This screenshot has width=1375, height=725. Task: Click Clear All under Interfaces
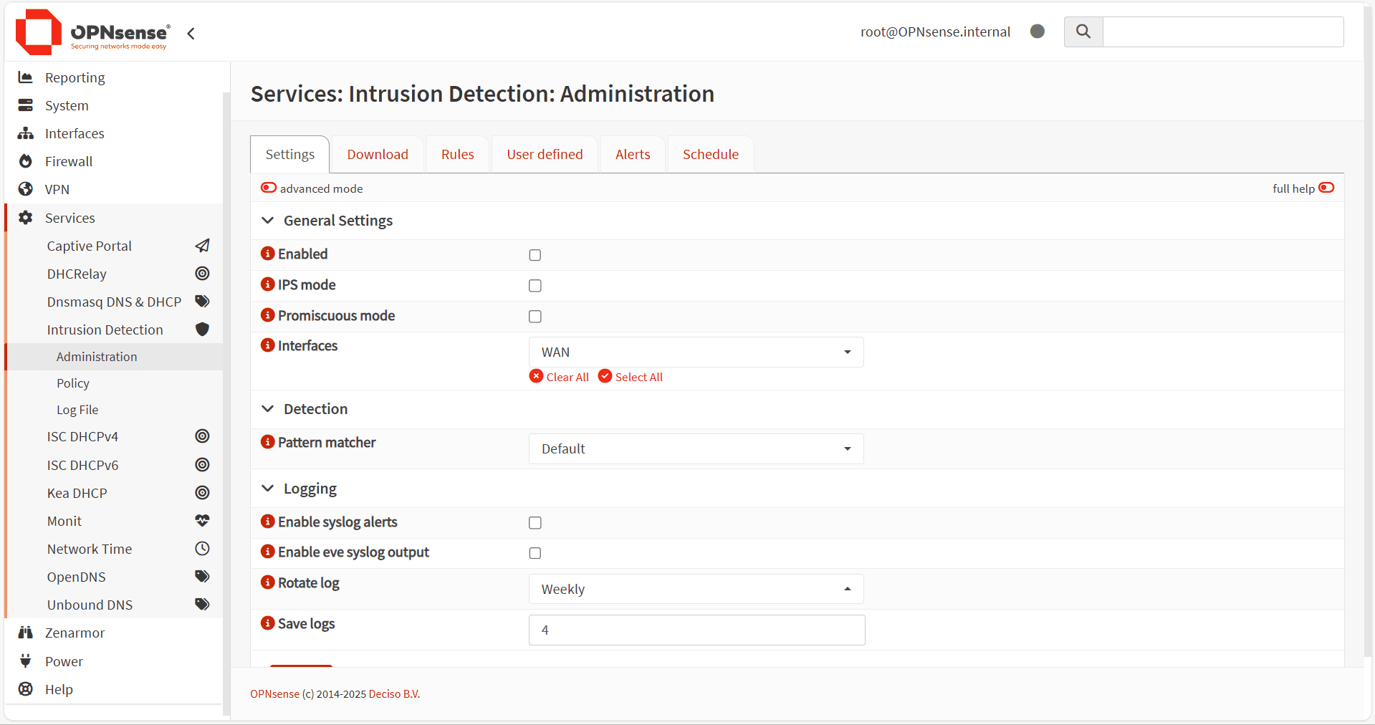pos(560,377)
